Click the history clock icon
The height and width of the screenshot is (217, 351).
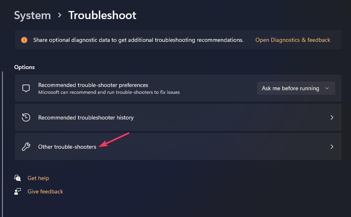pyautogui.click(x=26, y=117)
